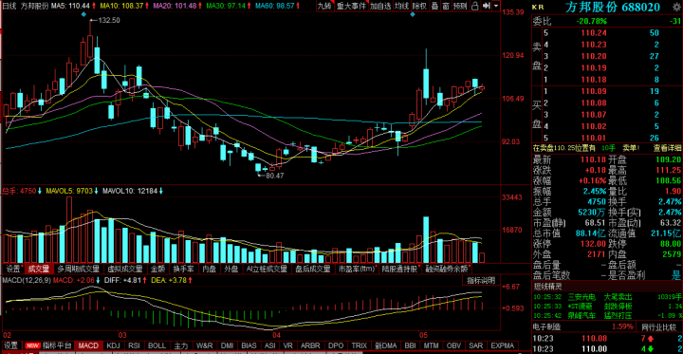This screenshot has height=354, width=683.
Task: Toggle the 均线 moving average display
Action: pyautogui.click(x=401, y=6)
